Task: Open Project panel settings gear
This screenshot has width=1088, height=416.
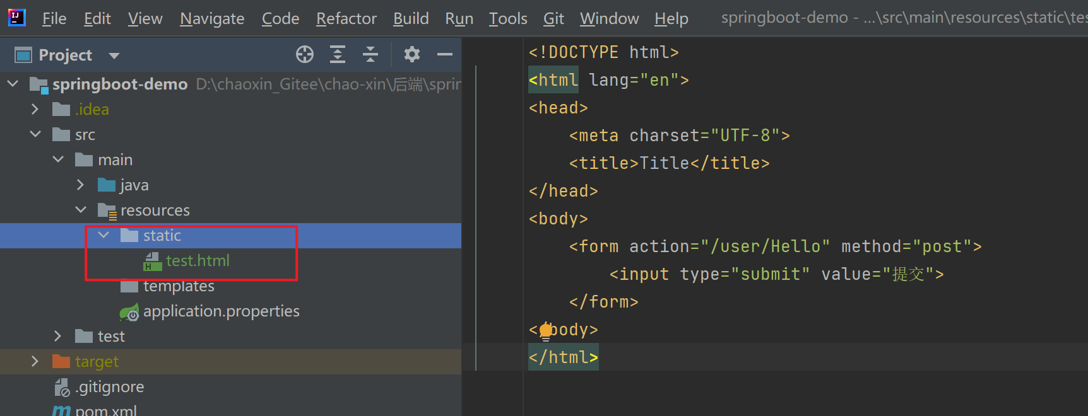Action: [x=412, y=55]
